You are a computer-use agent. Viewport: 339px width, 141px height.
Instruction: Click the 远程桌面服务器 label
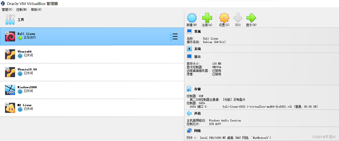pyautogui.click(x=198, y=71)
